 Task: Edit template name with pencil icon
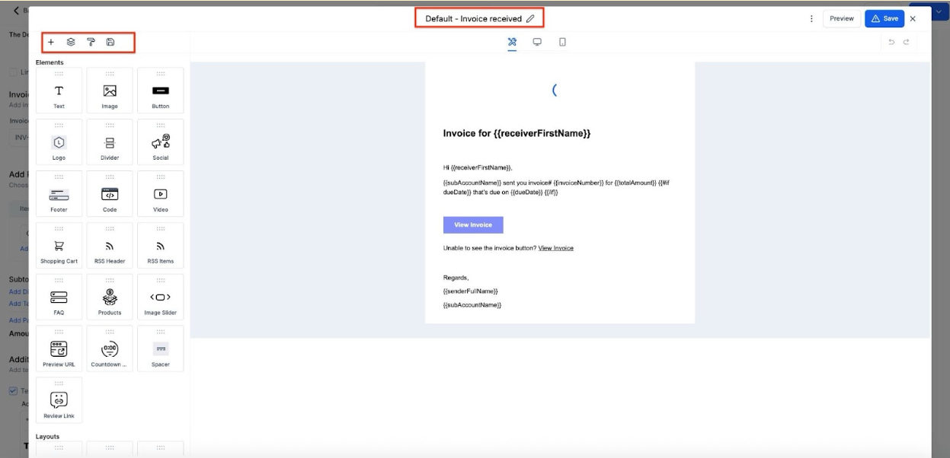(x=530, y=18)
